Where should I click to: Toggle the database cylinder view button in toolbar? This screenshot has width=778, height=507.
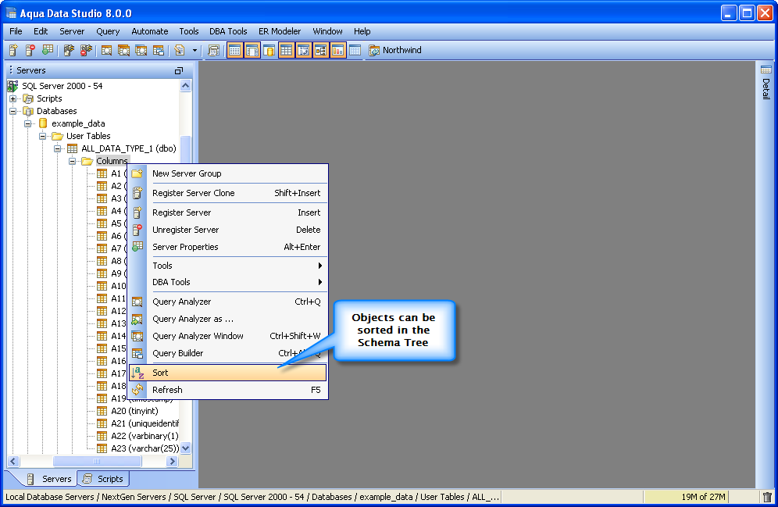[269, 50]
